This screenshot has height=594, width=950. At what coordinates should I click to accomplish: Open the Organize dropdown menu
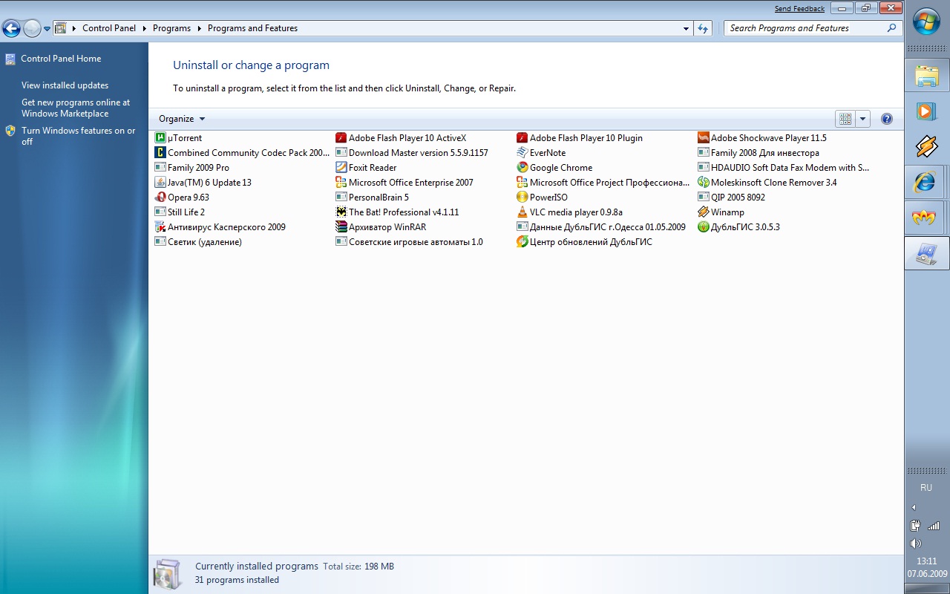[x=182, y=119]
